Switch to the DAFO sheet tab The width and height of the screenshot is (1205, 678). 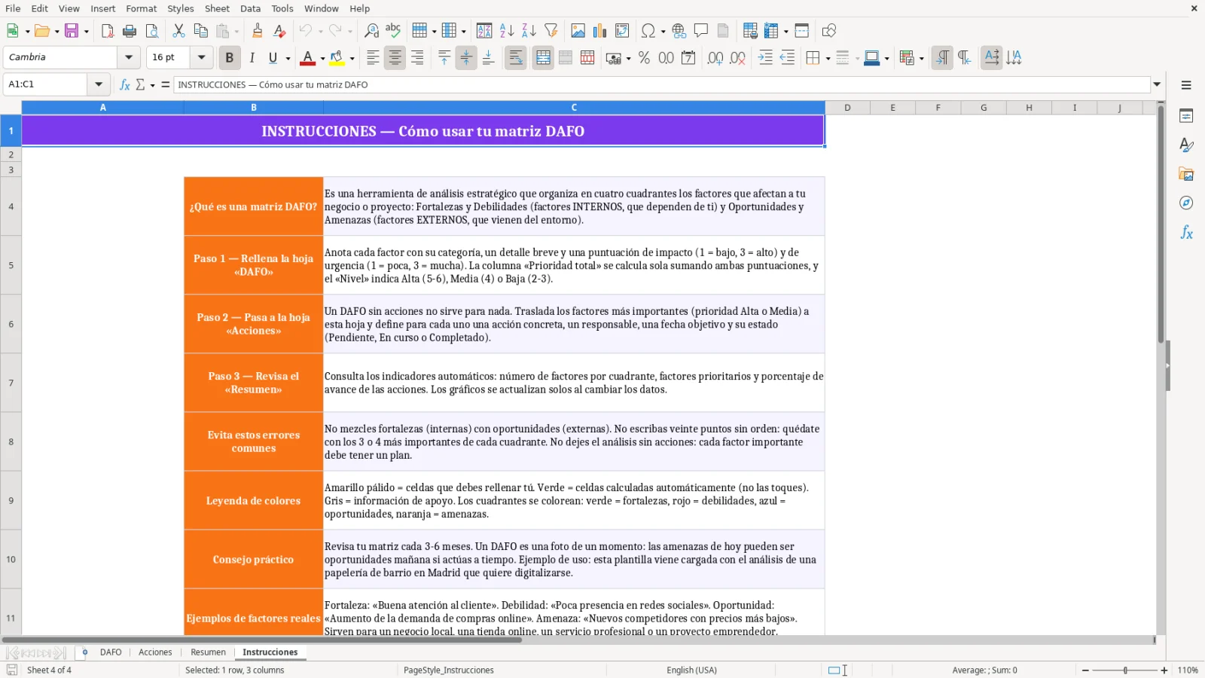coord(111,652)
